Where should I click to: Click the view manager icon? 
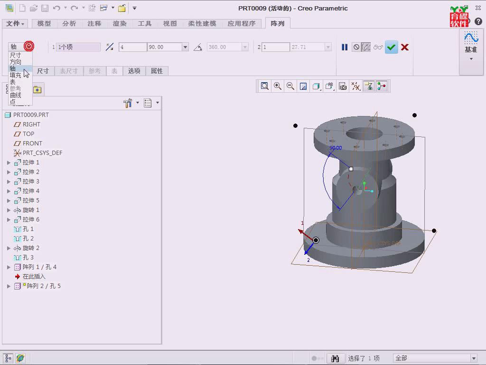click(x=343, y=86)
